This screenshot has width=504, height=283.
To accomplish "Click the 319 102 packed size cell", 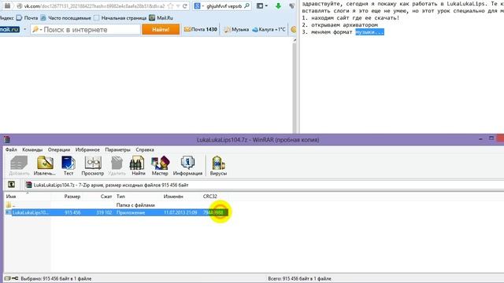I will coord(104,212).
